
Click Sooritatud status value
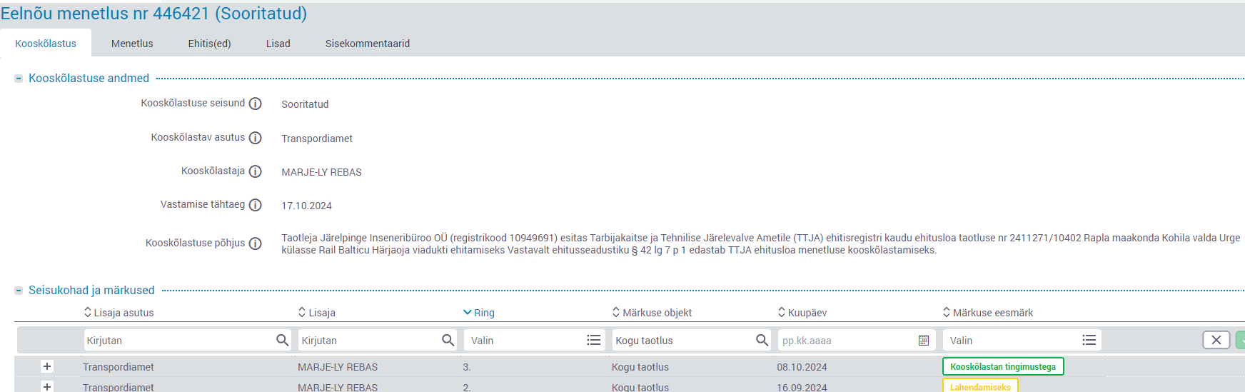pyautogui.click(x=305, y=104)
